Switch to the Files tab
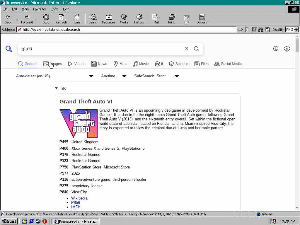The height and width of the screenshot is (225, 300). tap(201, 64)
